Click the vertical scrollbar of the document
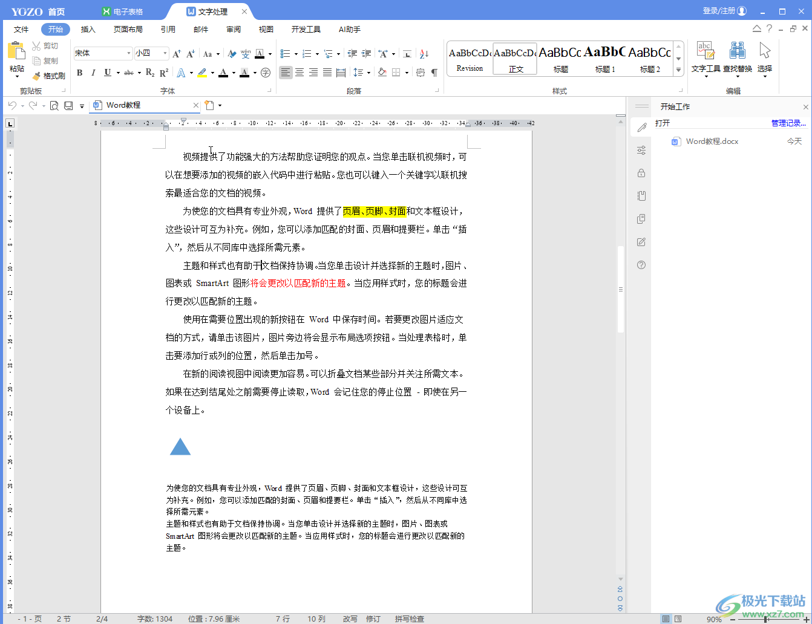The width and height of the screenshot is (812, 624). click(x=620, y=289)
